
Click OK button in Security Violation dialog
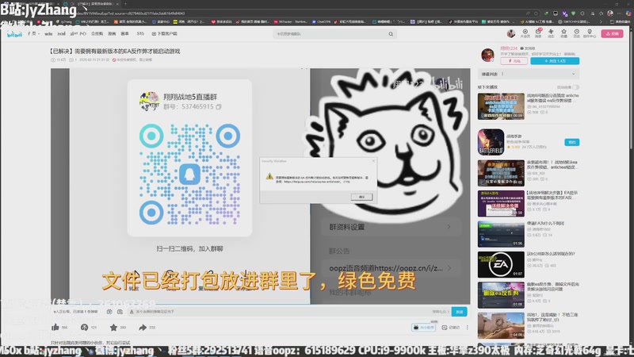(x=361, y=197)
